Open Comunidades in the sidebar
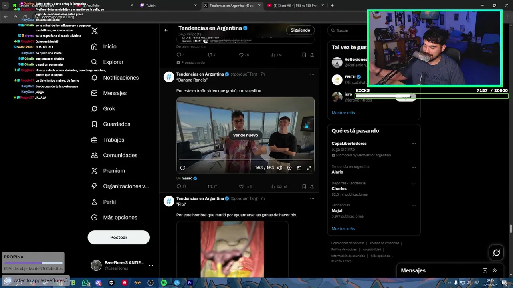This screenshot has width=513, height=288. click(114, 155)
